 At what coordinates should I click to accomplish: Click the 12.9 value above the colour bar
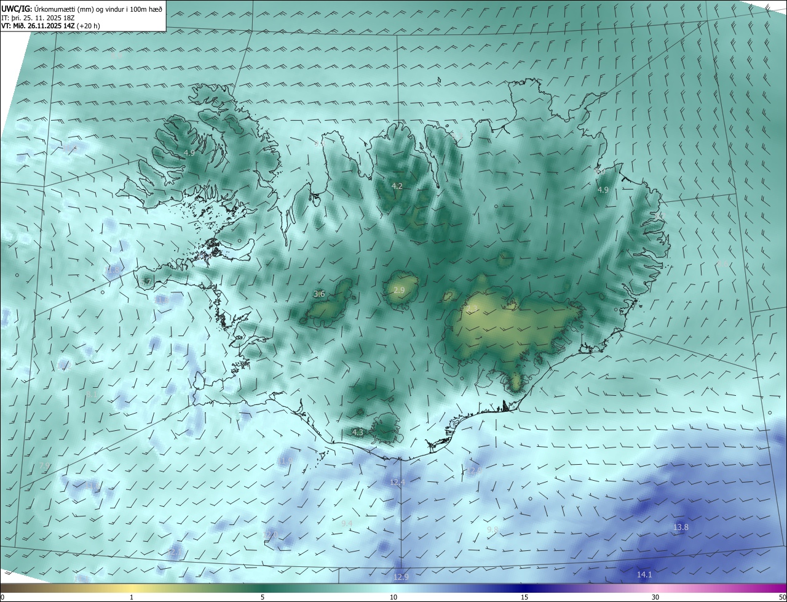click(401, 577)
